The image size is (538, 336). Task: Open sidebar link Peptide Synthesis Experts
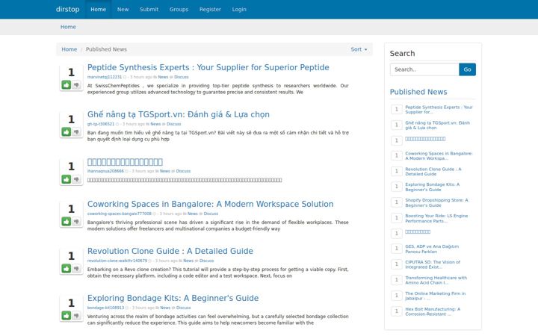pos(439,109)
